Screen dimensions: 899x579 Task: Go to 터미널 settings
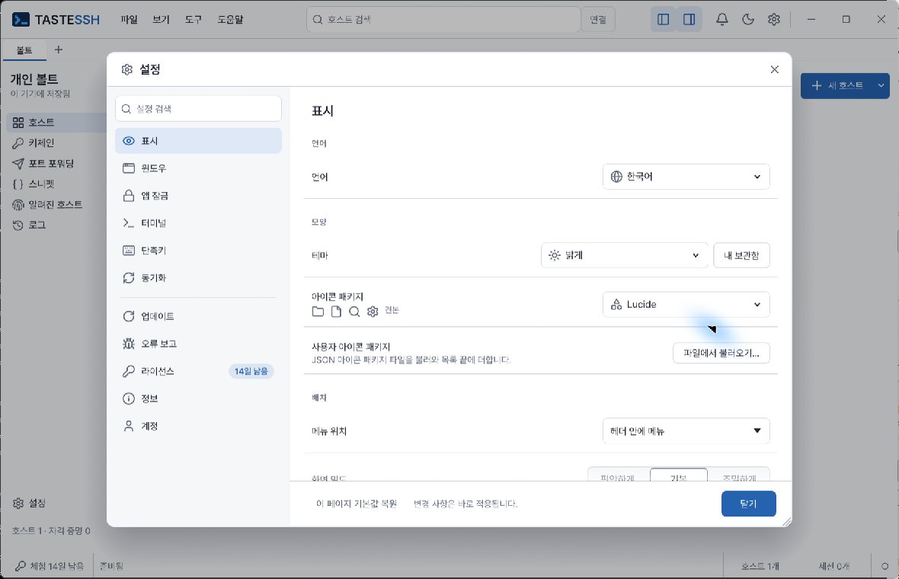pos(198,223)
